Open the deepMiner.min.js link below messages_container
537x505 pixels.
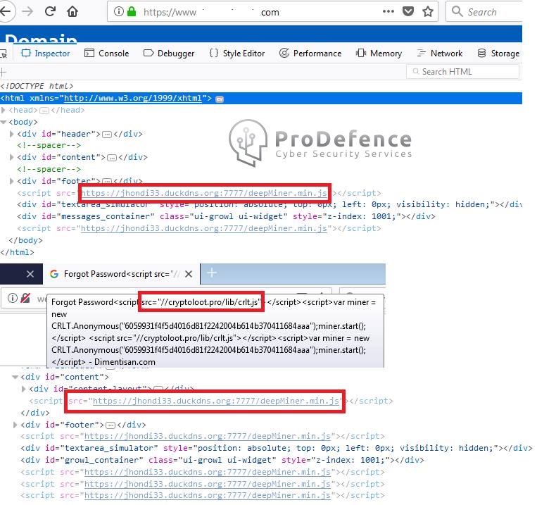[x=204, y=228]
